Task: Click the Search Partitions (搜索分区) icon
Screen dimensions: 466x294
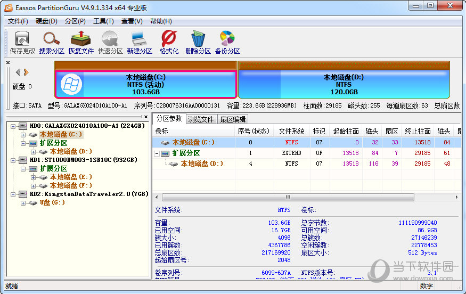Action: click(52, 42)
